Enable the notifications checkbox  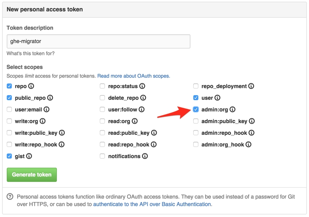[x=102, y=156]
